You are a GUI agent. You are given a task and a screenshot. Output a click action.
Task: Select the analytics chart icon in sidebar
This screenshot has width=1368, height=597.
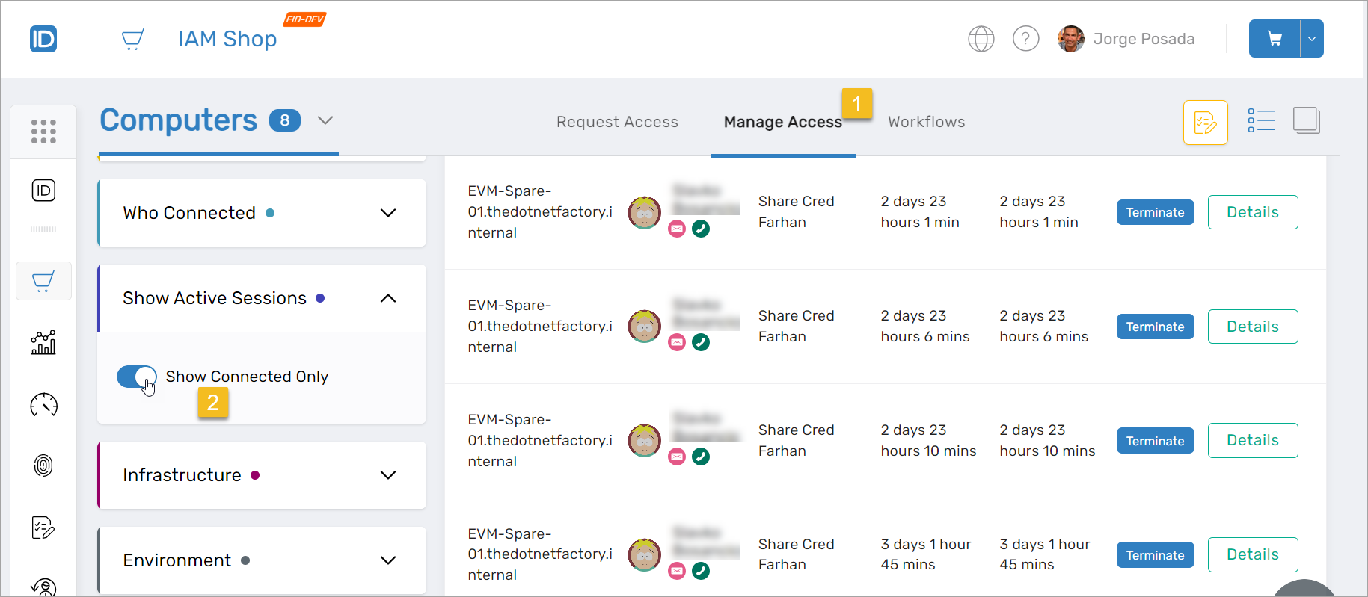pyautogui.click(x=43, y=343)
